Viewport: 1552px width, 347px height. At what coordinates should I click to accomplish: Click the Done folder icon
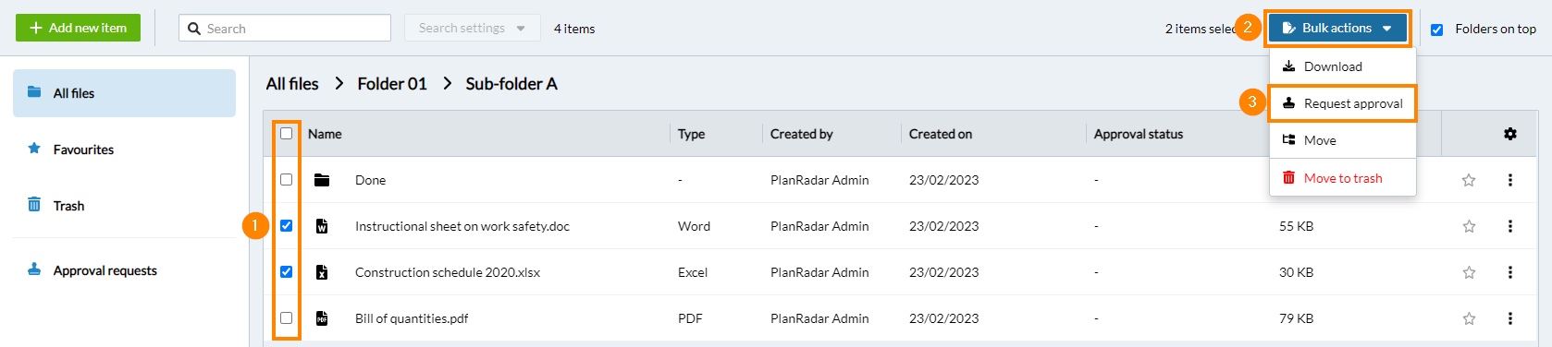coord(322,180)
